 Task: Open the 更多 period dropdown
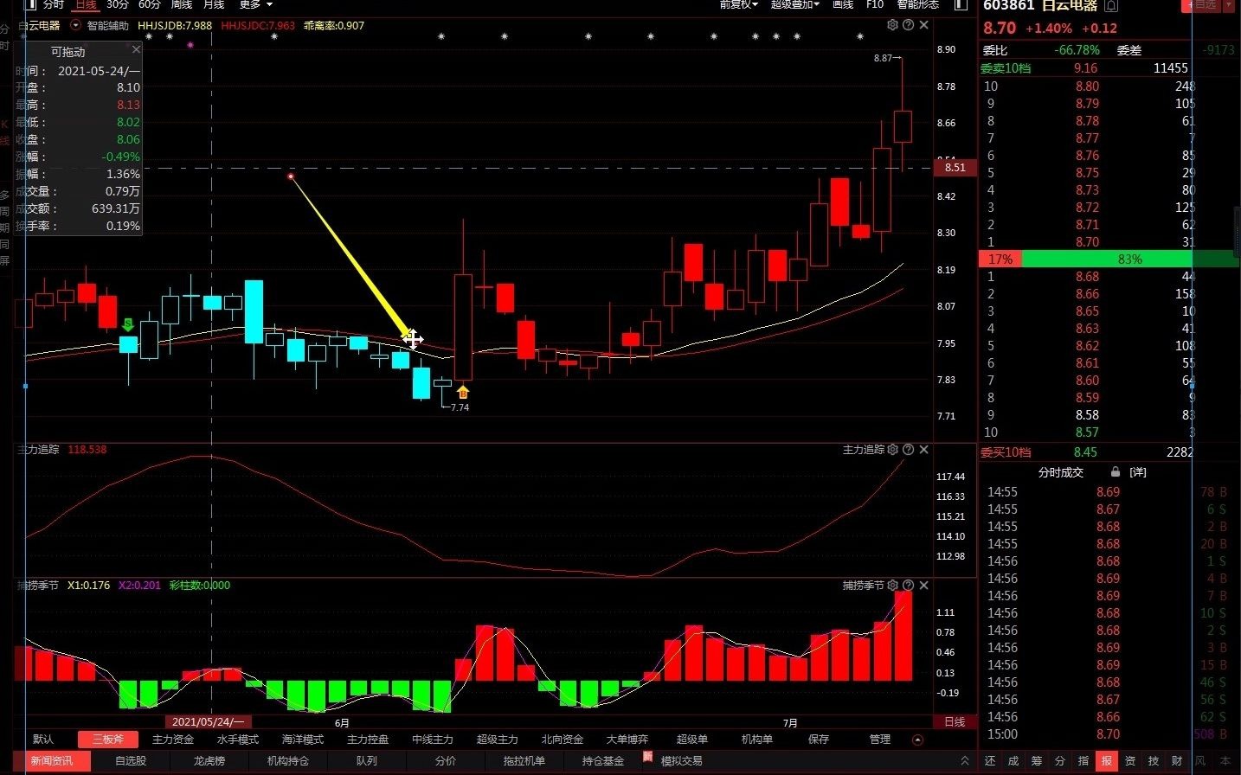pyautogui.click(x=255, y=4)
